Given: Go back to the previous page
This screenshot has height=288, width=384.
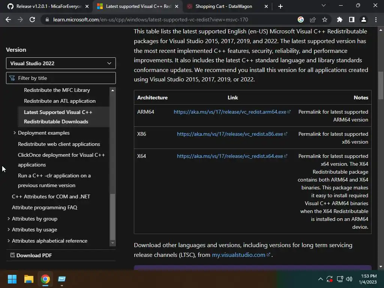Looking at the screenshot, I should click(x=8, y=19).
